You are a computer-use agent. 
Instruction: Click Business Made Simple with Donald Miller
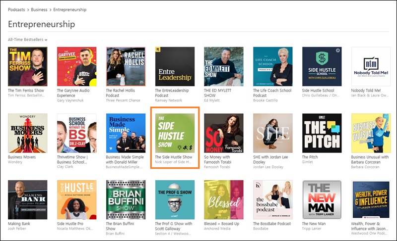[125, 159]
